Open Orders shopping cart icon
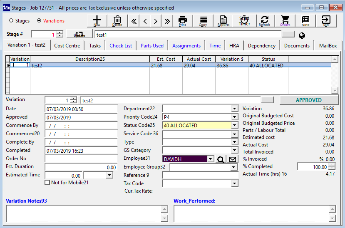 click(285, 21)
